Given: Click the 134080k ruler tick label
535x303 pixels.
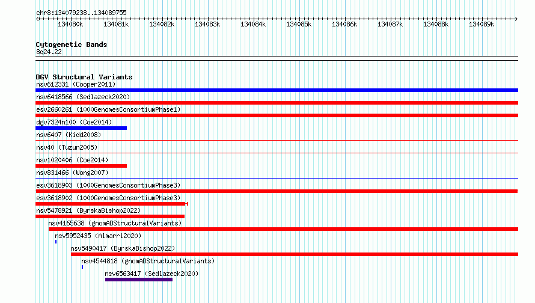Looking at the screenshot, I should pos(70,24).
